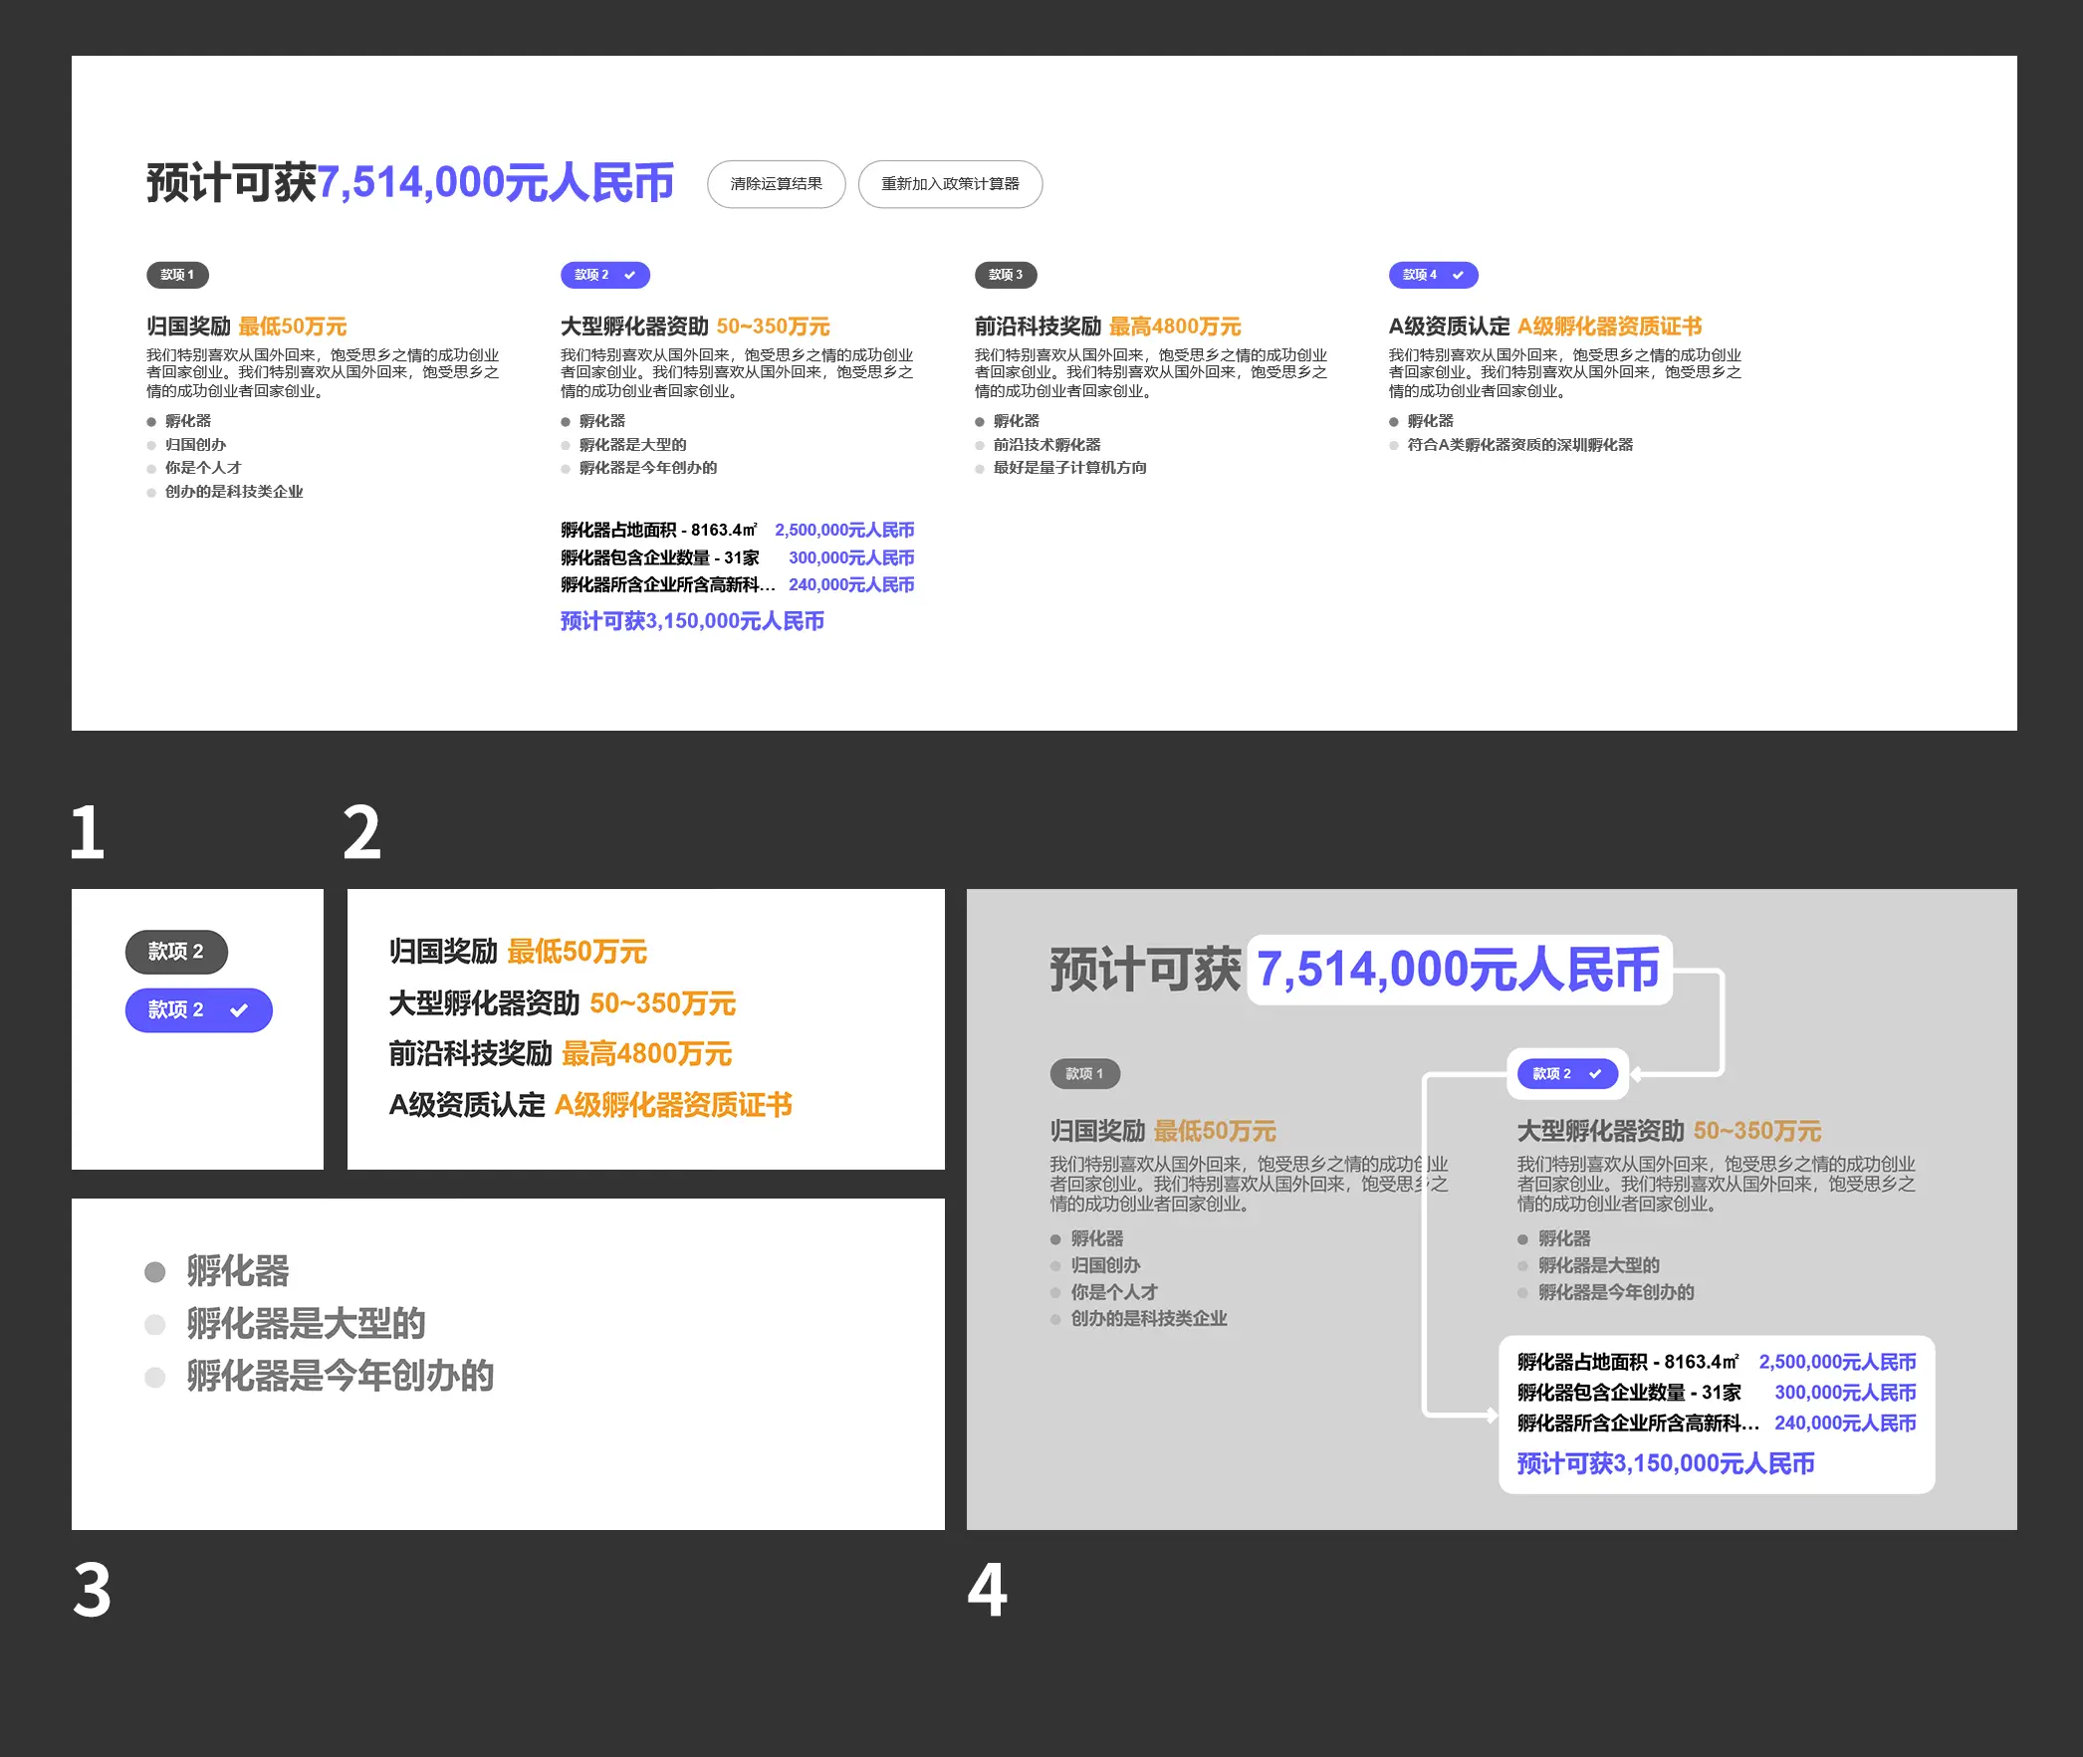Screen dimensions: 2083x1757
Task: Click the 清除运算结果 button
Action: [x=776, y=184]
